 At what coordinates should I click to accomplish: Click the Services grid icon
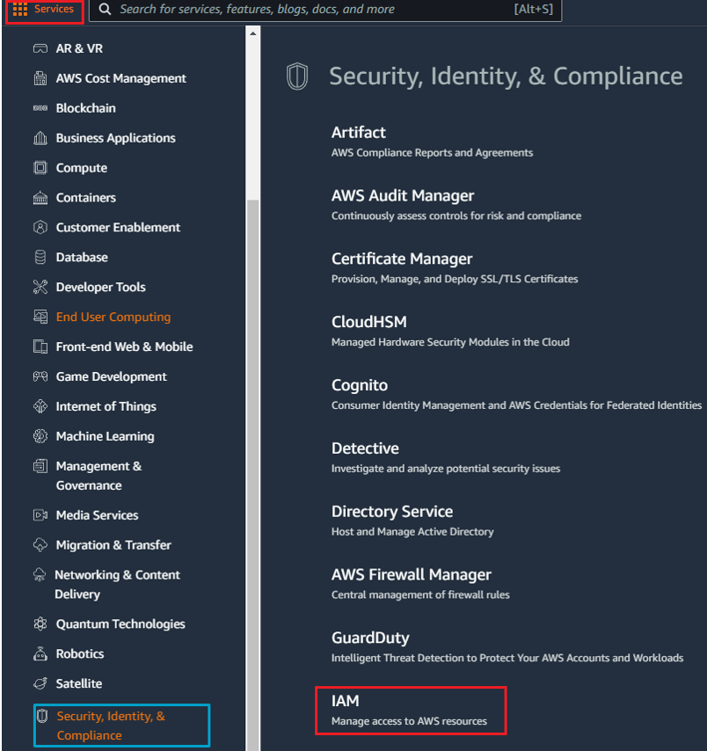point(20,9)
